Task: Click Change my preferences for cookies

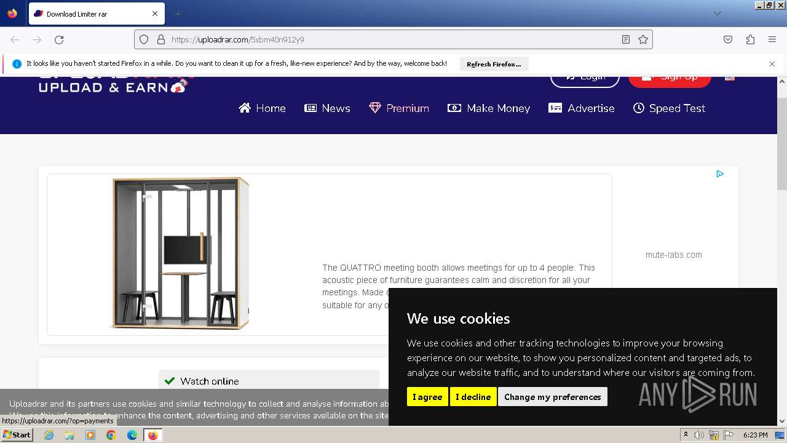Action: [553, 397]
